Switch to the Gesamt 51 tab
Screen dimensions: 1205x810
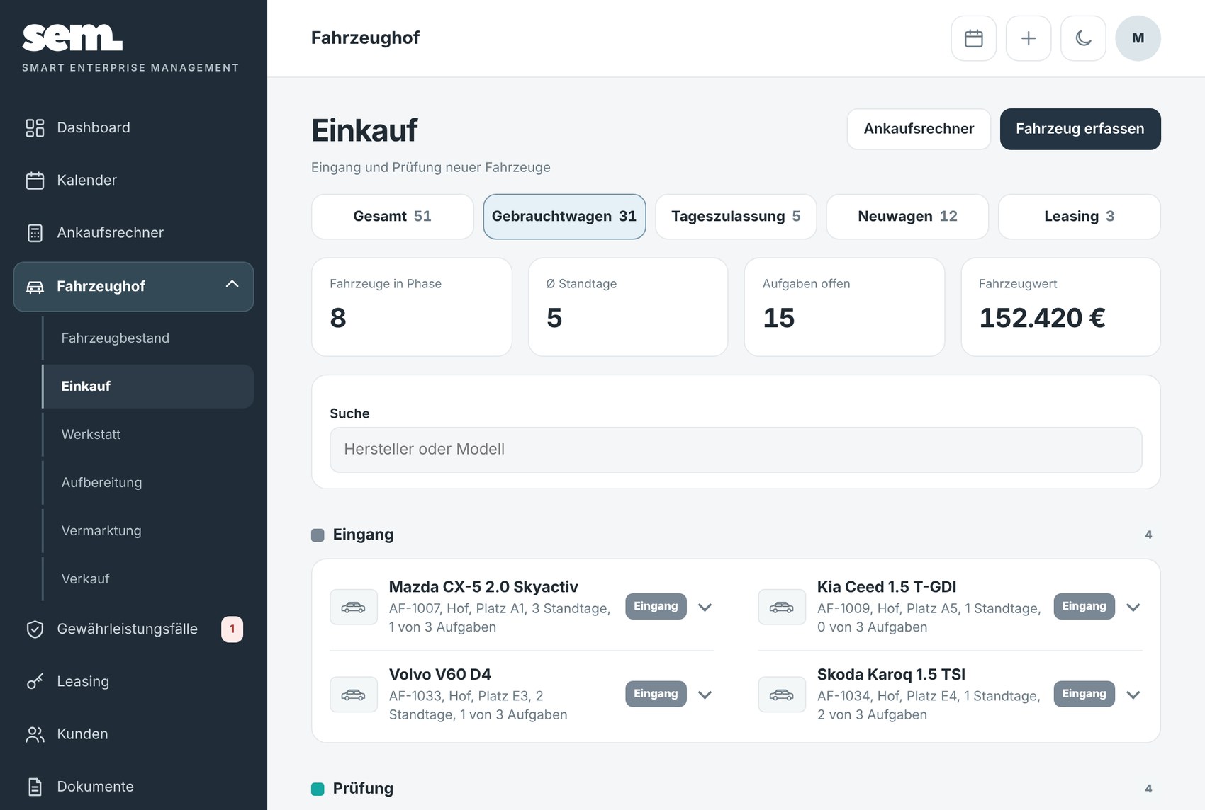[x=392, y=217]
